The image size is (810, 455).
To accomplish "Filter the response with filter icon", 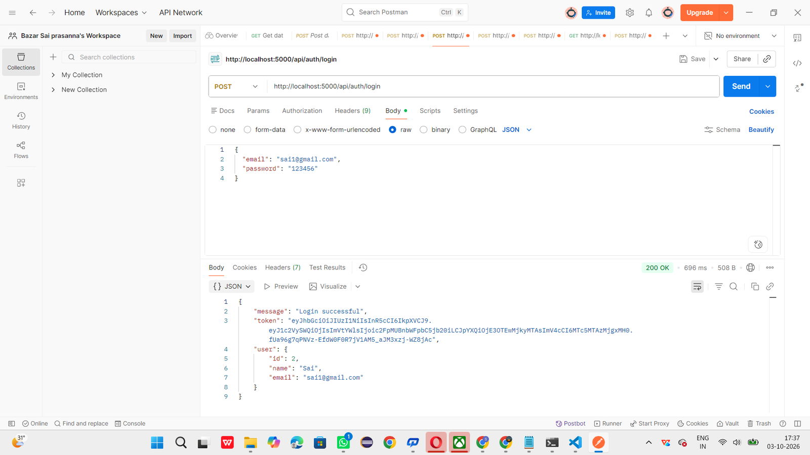I will (x=718, y=287).
